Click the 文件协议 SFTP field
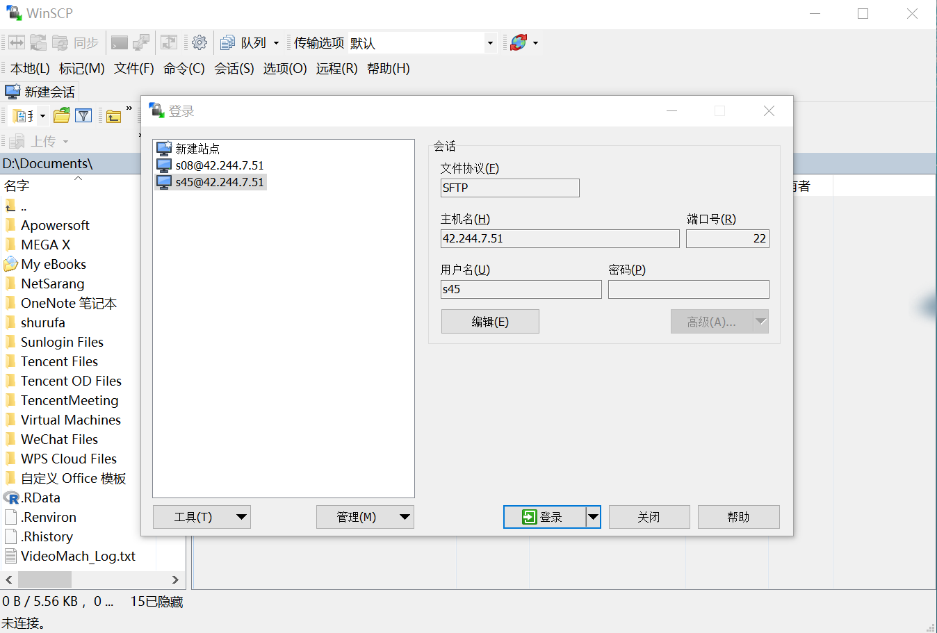 510,188
